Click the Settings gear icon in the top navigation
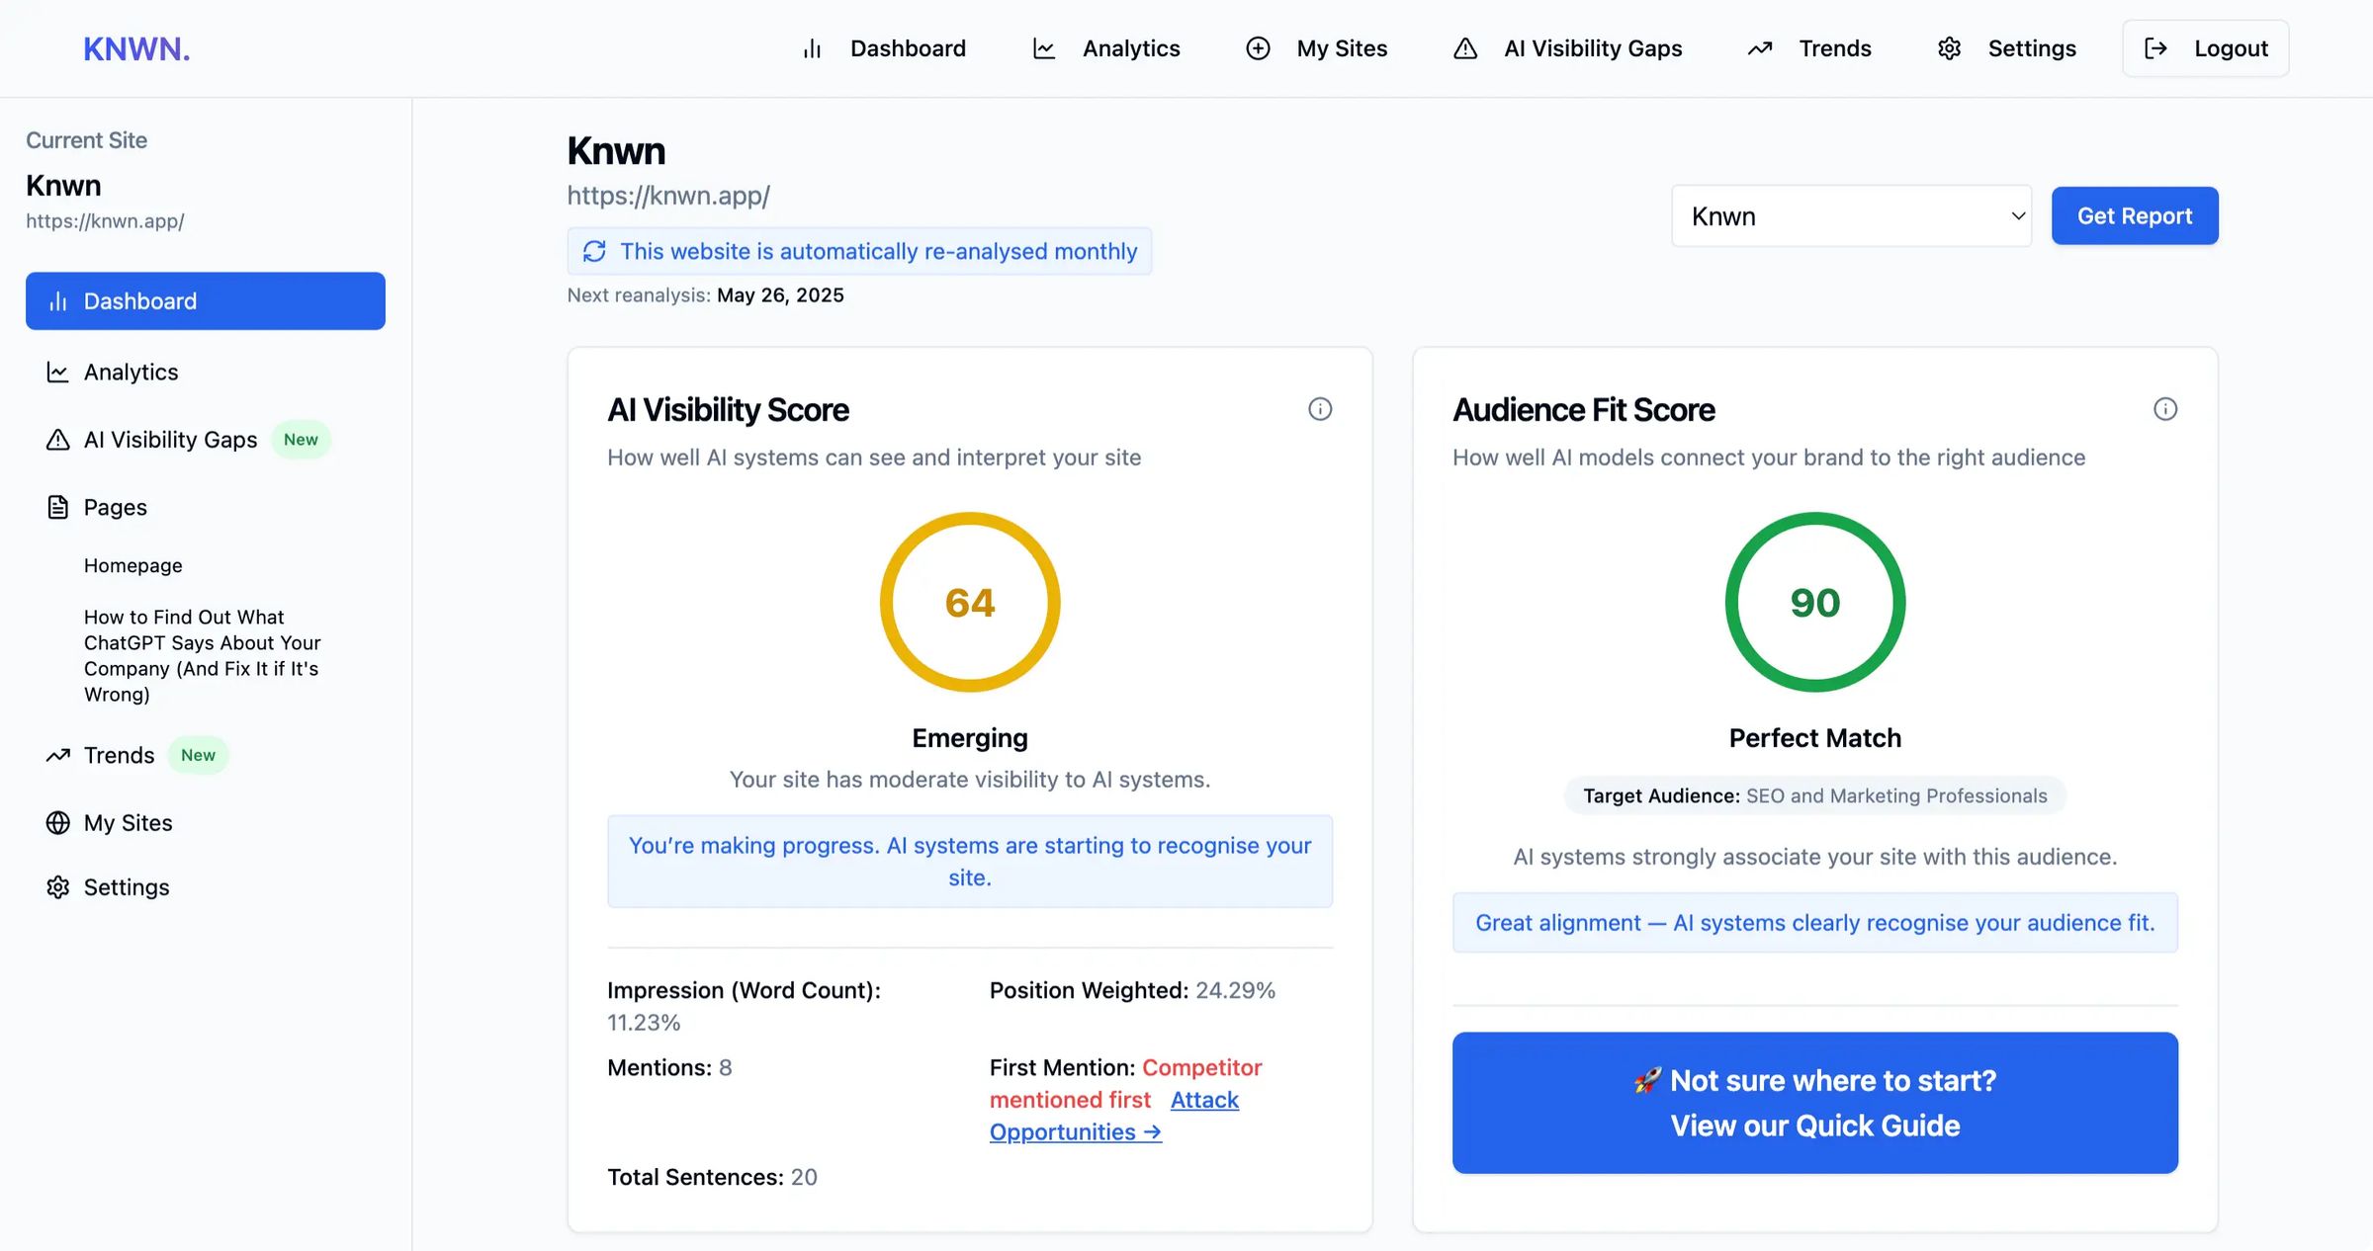 coord(1949,47)
